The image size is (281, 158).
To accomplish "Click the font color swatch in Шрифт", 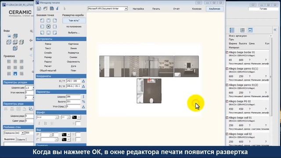I will [x=74, y=117].
